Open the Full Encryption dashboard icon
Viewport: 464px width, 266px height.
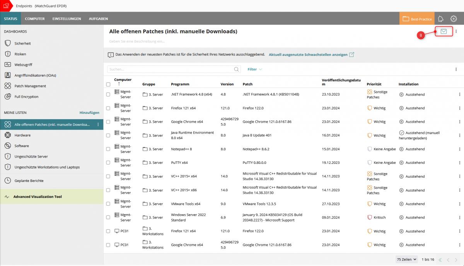click(9, 96)
